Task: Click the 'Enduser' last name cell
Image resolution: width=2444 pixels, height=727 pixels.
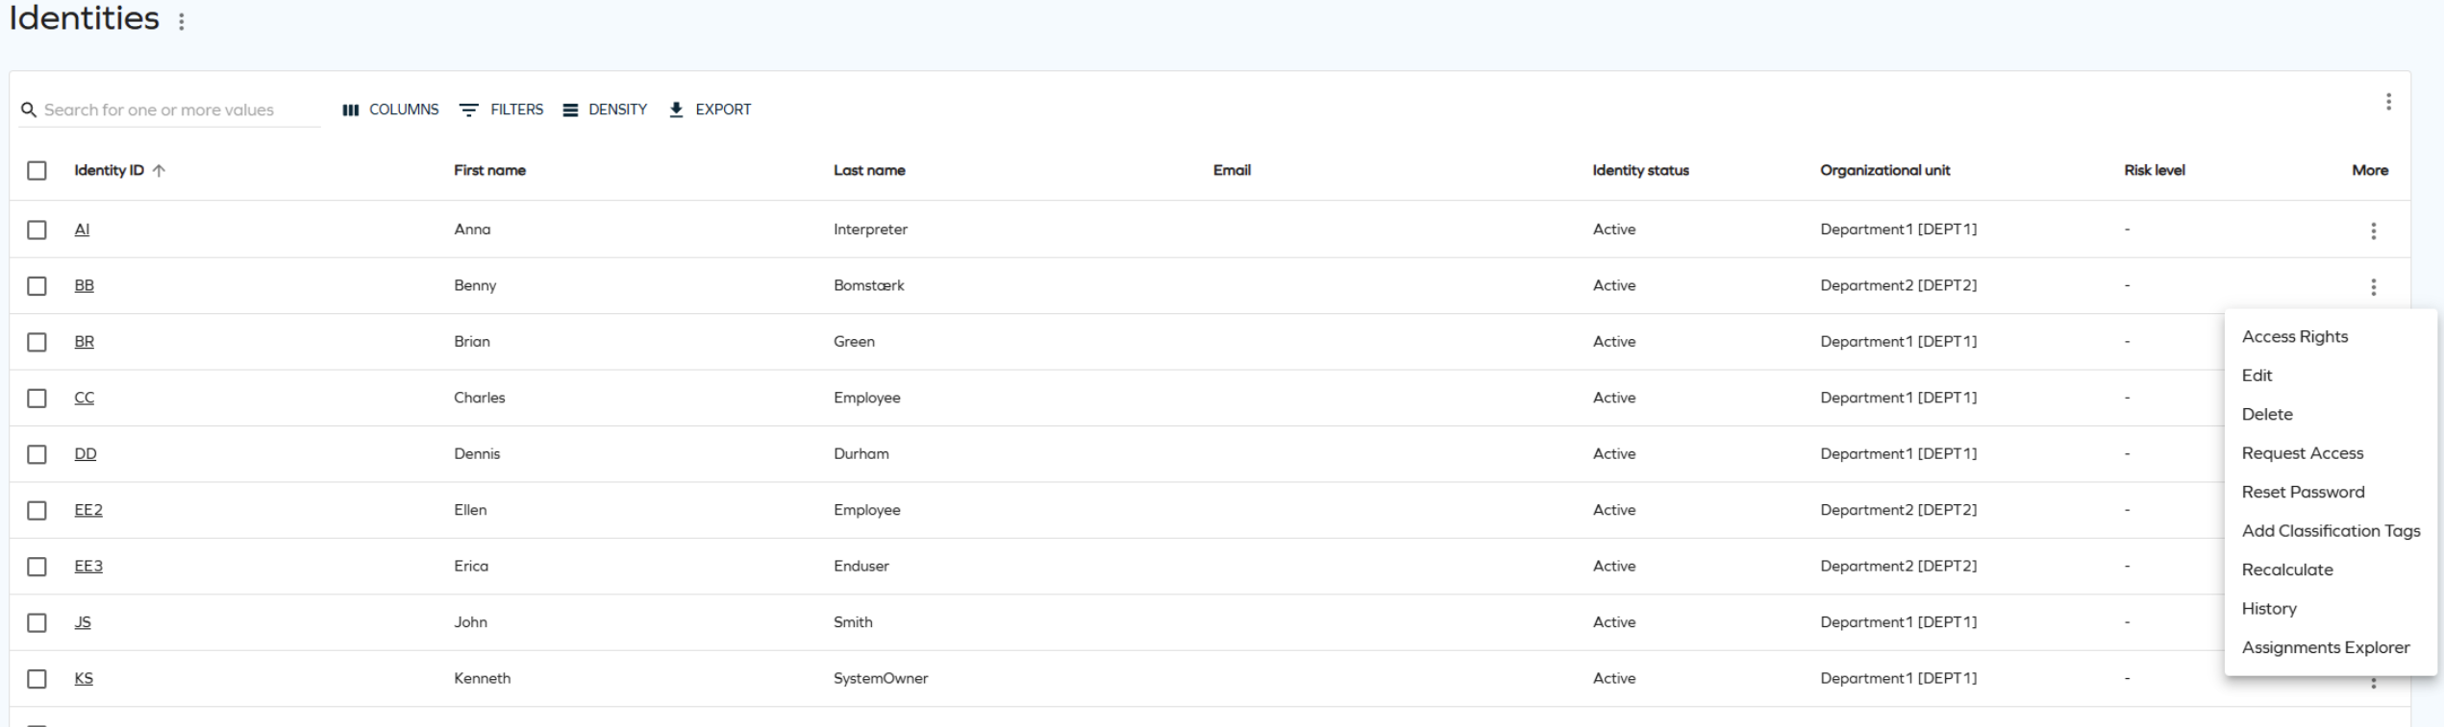Action: 861,567
